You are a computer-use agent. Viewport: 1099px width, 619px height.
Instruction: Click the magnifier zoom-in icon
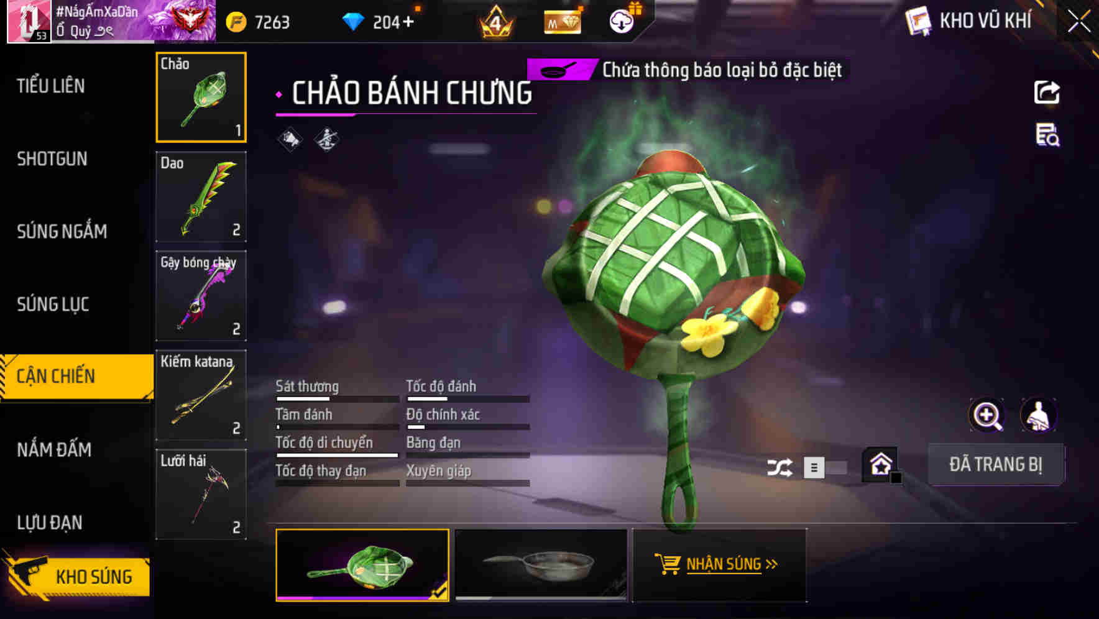(987, 415)
